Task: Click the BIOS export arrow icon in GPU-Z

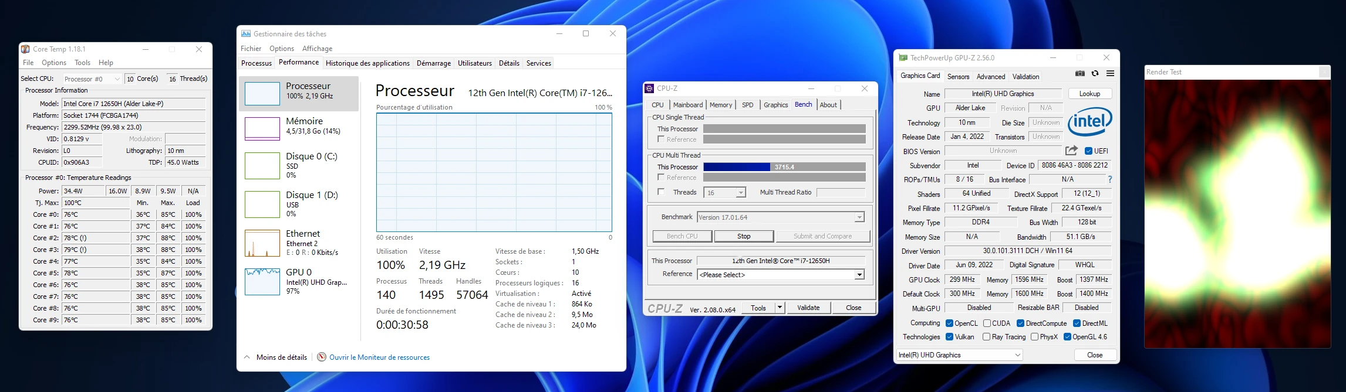Action: (x=1071, y=151)
